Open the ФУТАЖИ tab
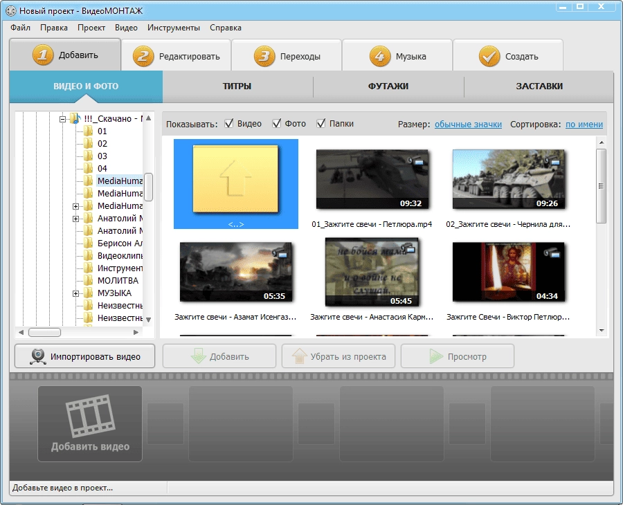The height and width of the screenshot is (505, 623). [x=388, y=86]
